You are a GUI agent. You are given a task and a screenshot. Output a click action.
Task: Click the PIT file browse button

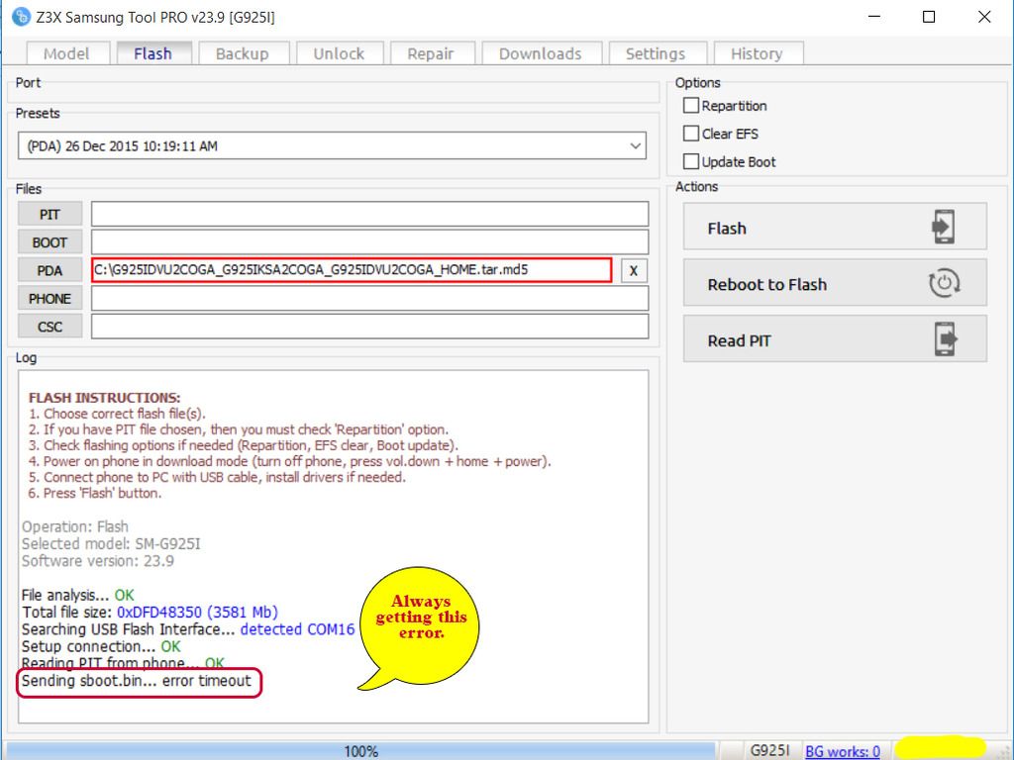tap(50, 214)
